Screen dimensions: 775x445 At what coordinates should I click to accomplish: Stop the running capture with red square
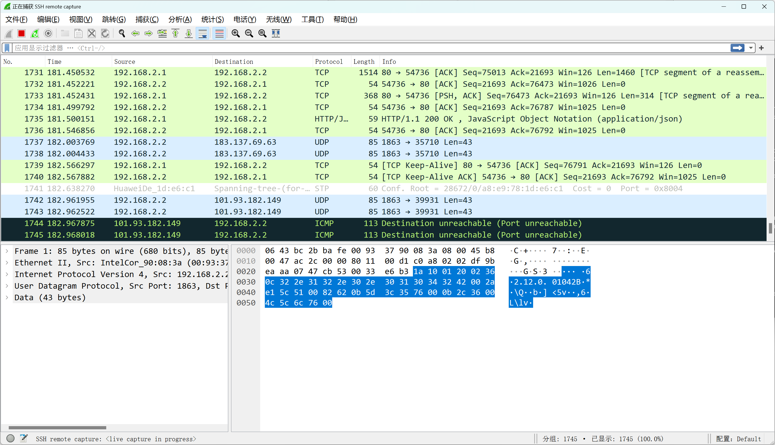tap(21, 33)
